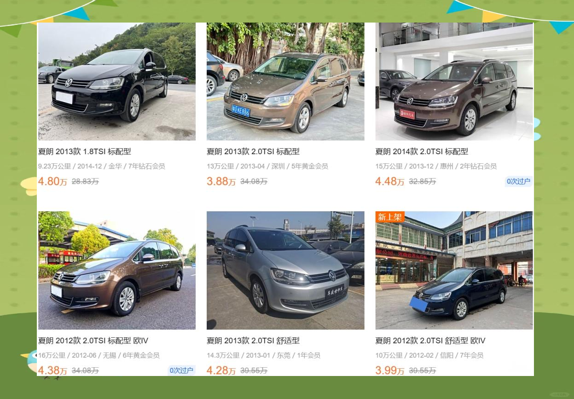This screenshot has height=399, width=574.
Task: Click the 新上架 badge on listing
Action: pyautogui.click(x=390, y=217)
